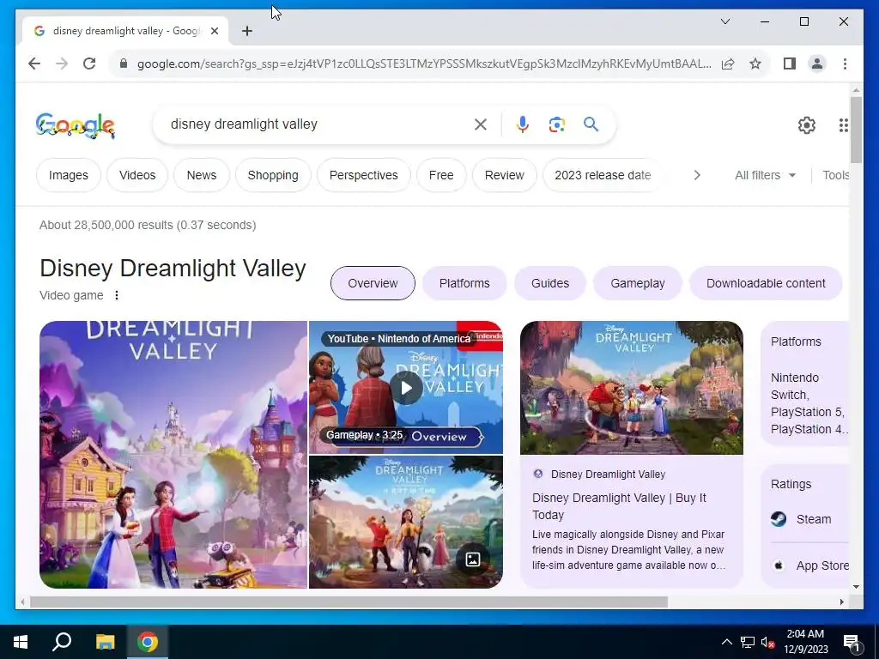
Task: Filter results by Shopping
Action: coord(273,175)
